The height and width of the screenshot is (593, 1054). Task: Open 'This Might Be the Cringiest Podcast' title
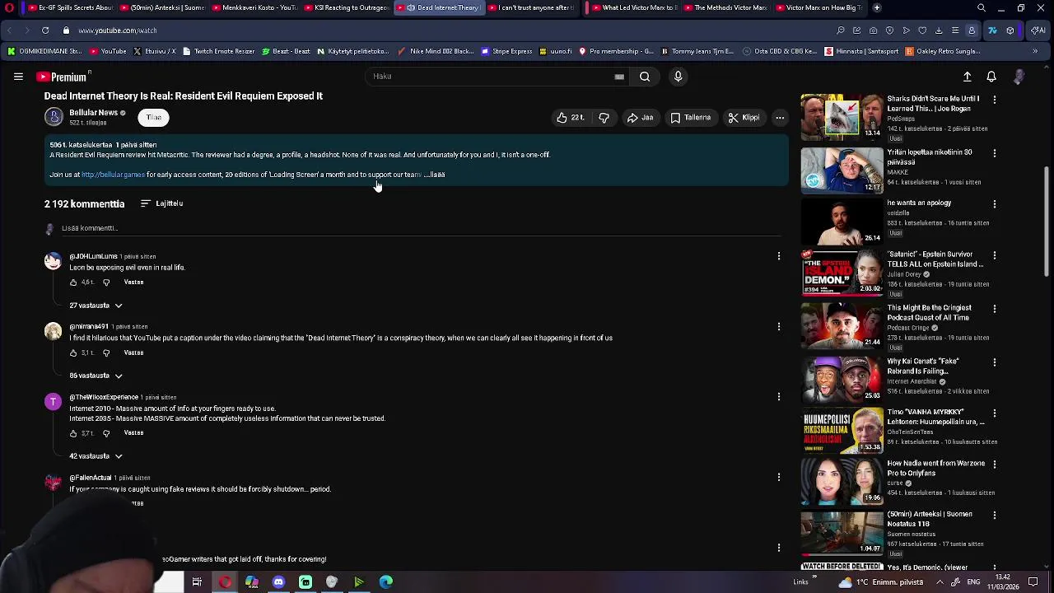929,313
